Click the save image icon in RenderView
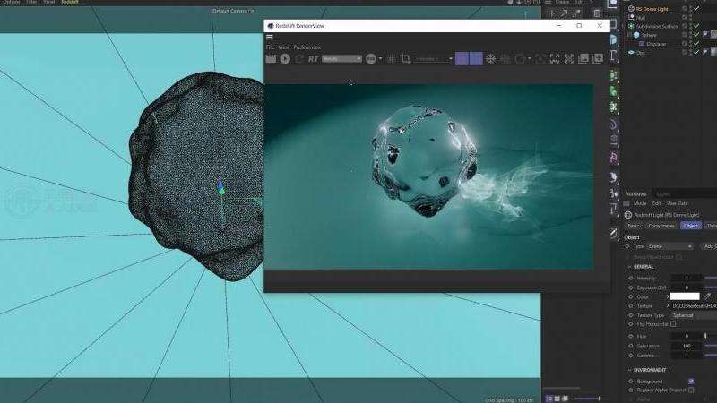717x403 pixels. coord(583,58)
